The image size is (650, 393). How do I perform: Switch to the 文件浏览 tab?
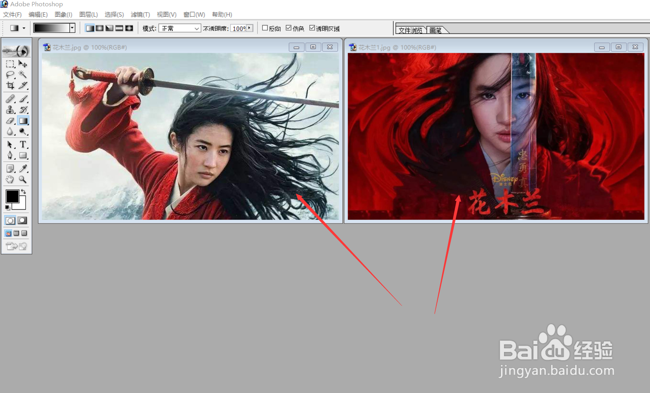(411, 30)
